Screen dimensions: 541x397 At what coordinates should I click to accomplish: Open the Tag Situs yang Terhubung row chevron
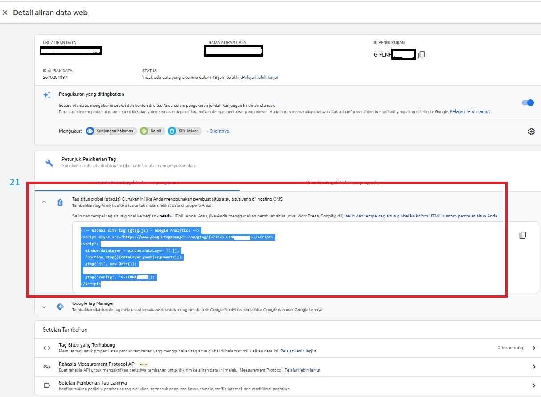coord(534,348)
